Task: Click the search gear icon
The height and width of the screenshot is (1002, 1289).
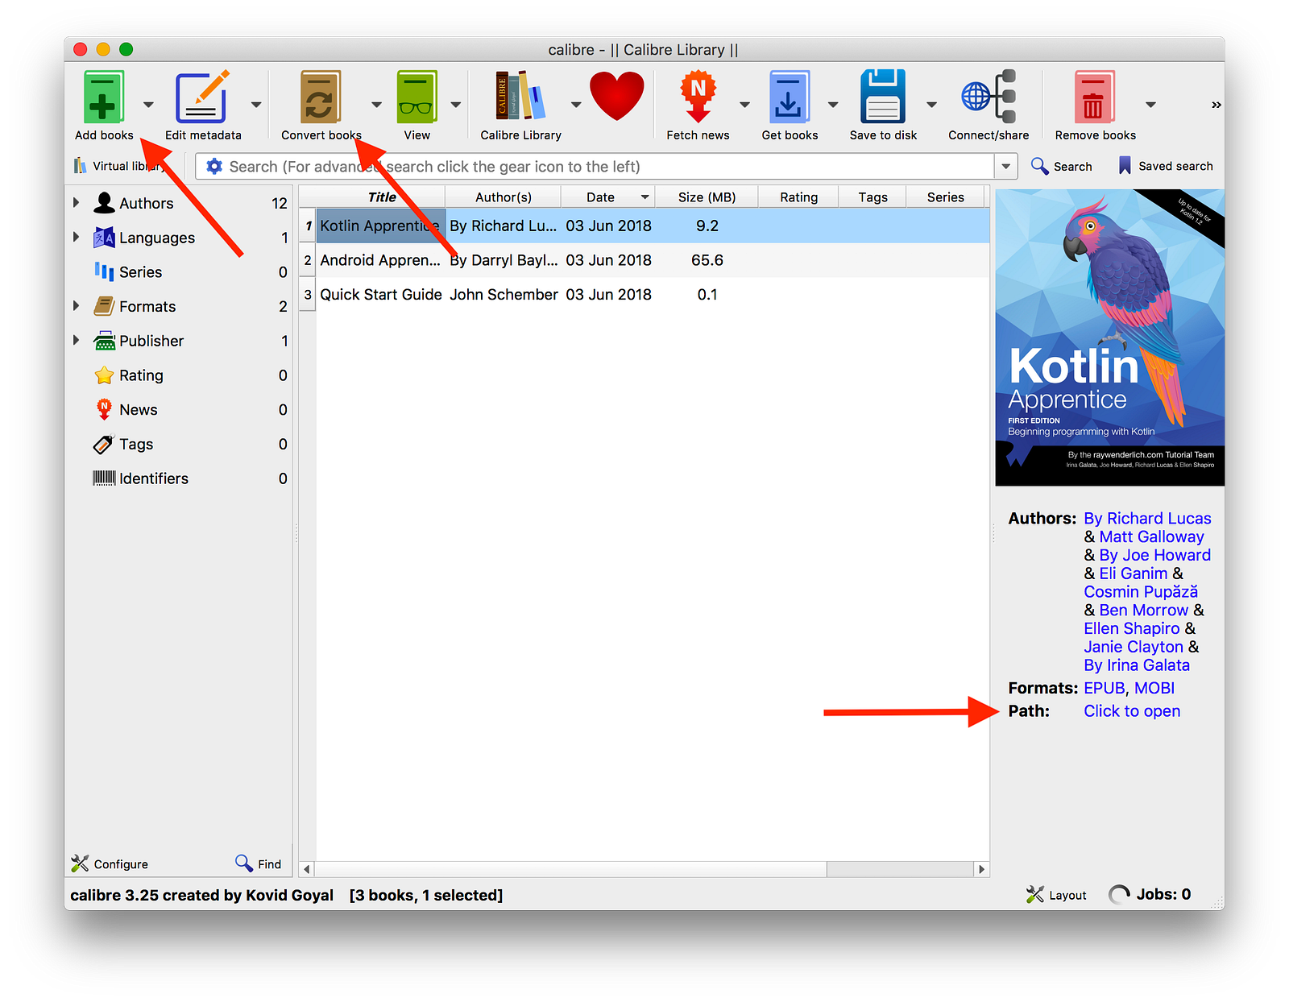Action: (214, 166)
